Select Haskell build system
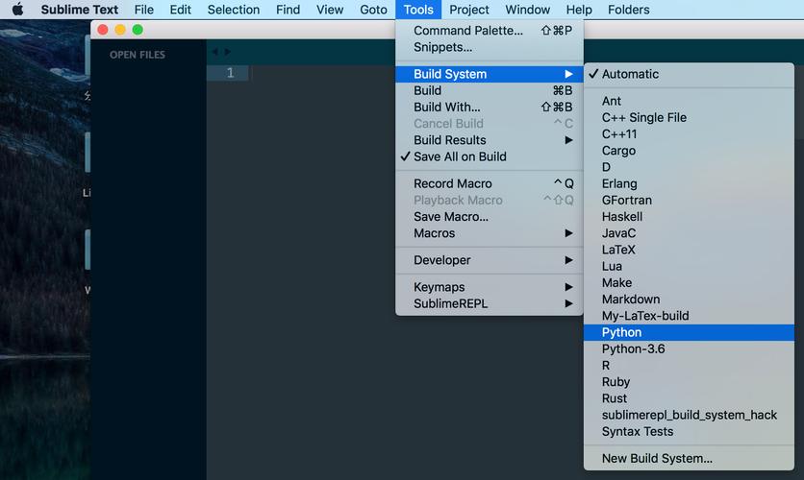804x480 pixels. (x=689, y=216)
